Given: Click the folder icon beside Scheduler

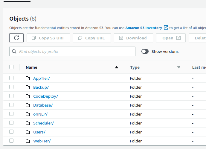Looking at the screenshot, I should (28, 123).
